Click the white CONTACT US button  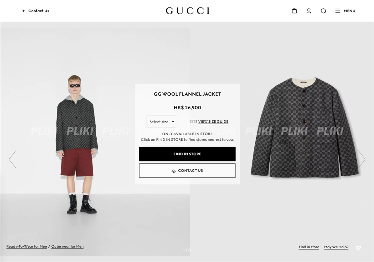pyautogui.click(x=187, y=171)
